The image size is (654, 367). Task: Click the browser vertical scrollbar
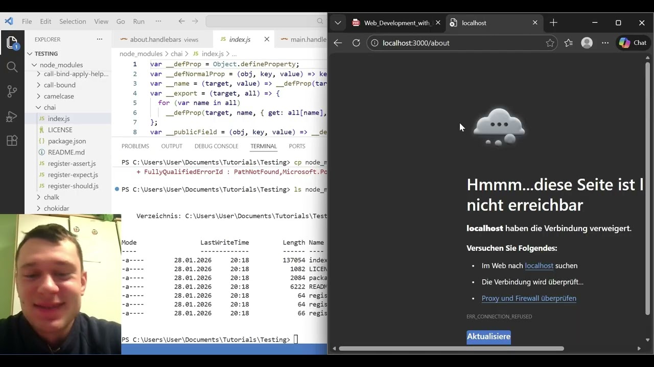point(647,188)
